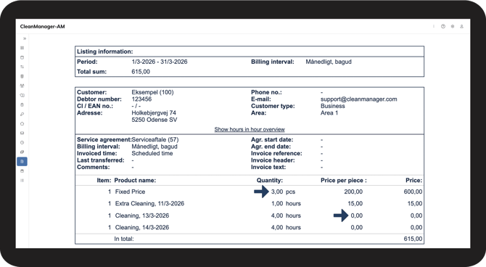Click the circular clock icon in the top bar
Image resolution: width=486 pixels, height=267 pixels.
(x=443, y=27)
